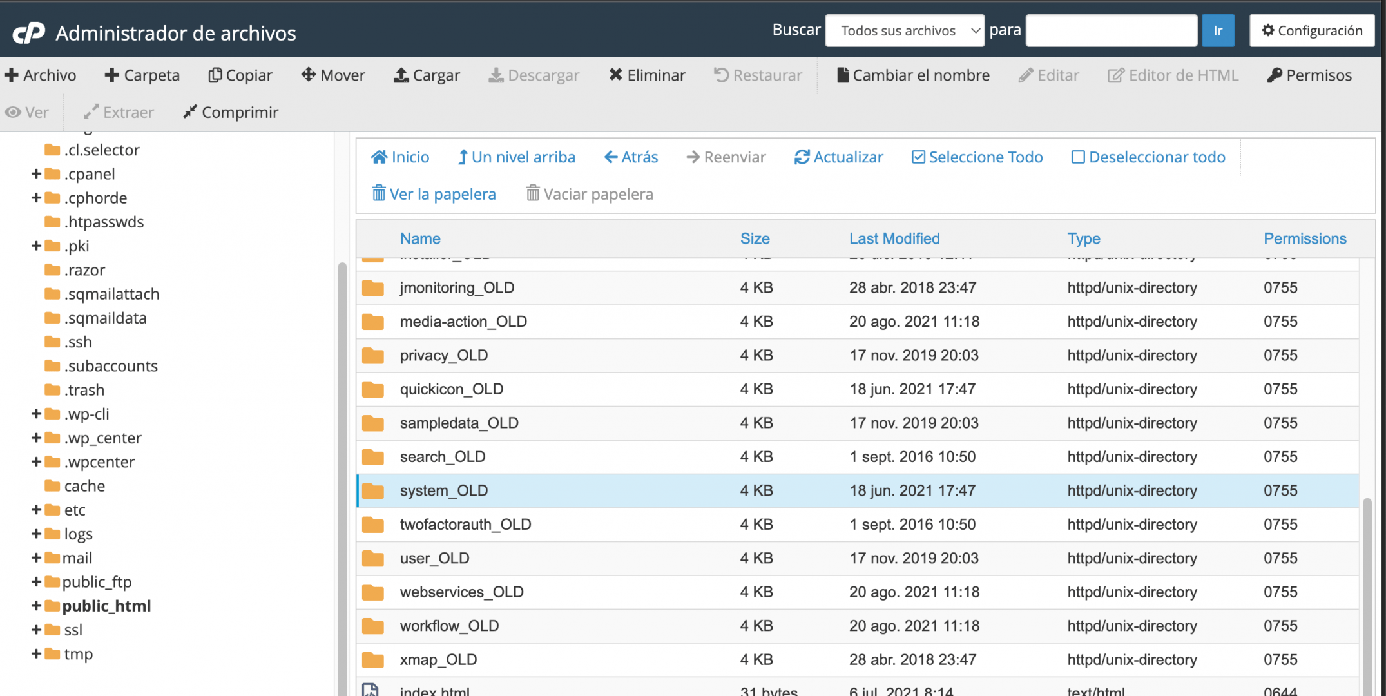Expand the .wpcenter tree folder

(36, 462)
